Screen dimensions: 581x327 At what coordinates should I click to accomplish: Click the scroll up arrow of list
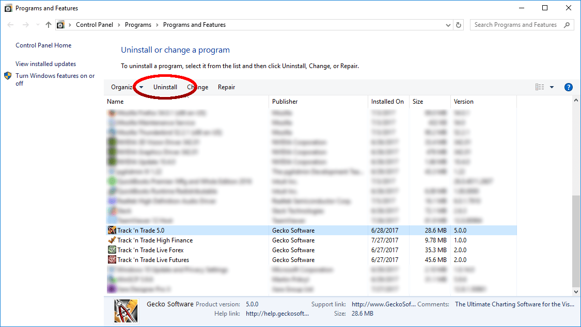pyautogui.click(x=576, y=100)
